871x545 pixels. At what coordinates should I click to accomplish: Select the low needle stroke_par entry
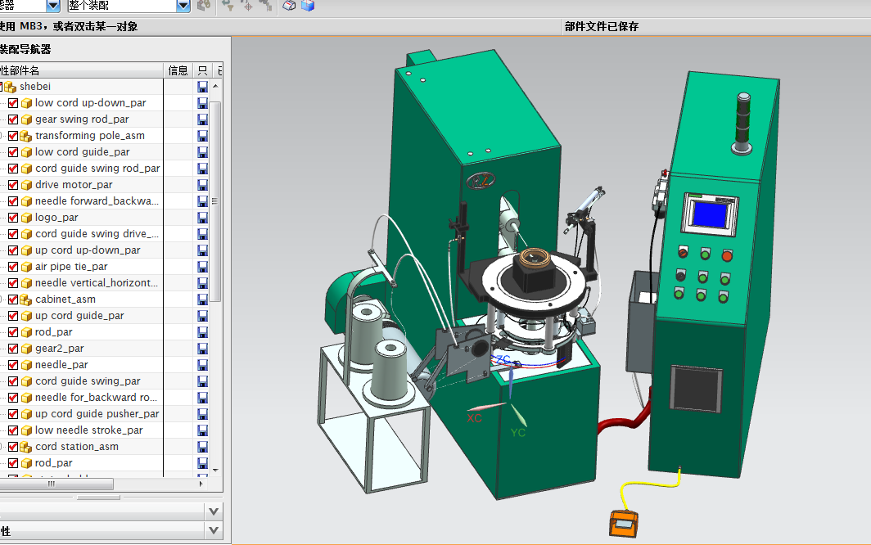(88, 430)
